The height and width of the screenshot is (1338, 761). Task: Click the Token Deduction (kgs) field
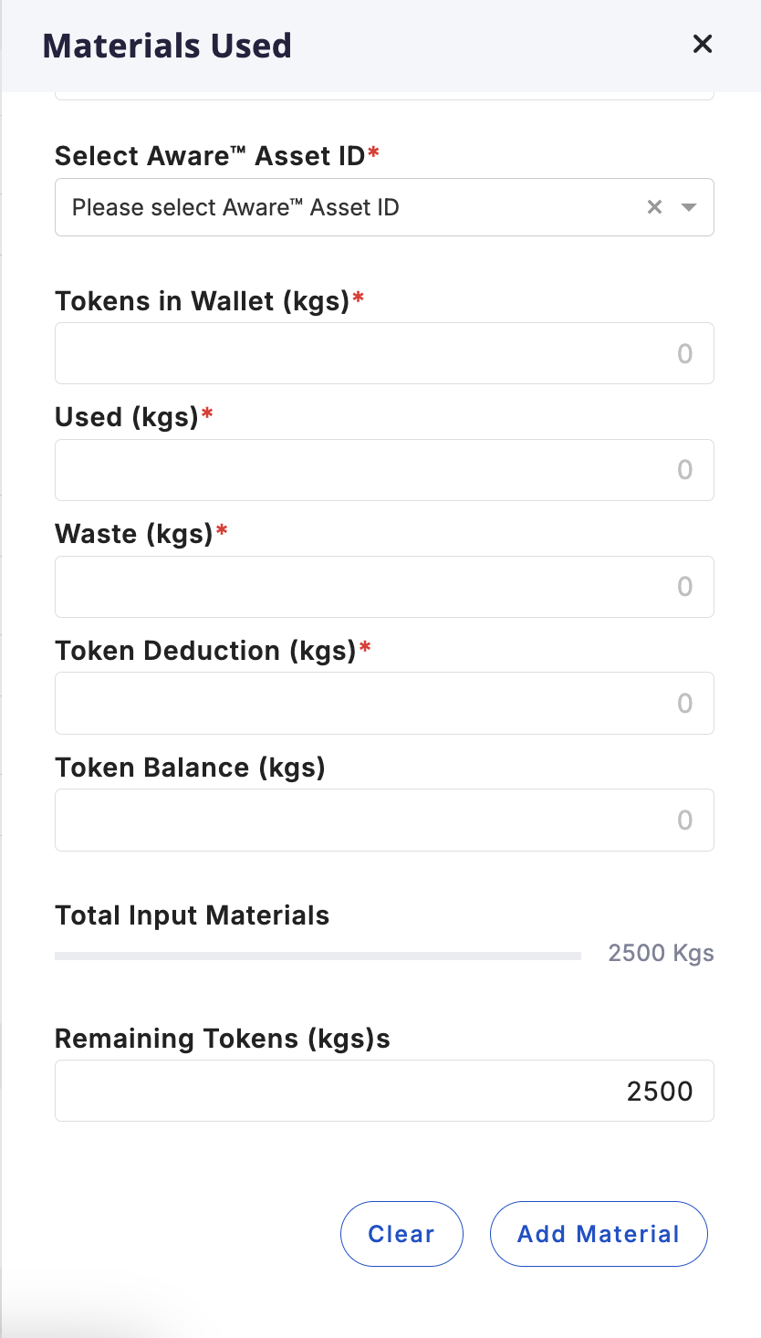[x=383, y=704]
